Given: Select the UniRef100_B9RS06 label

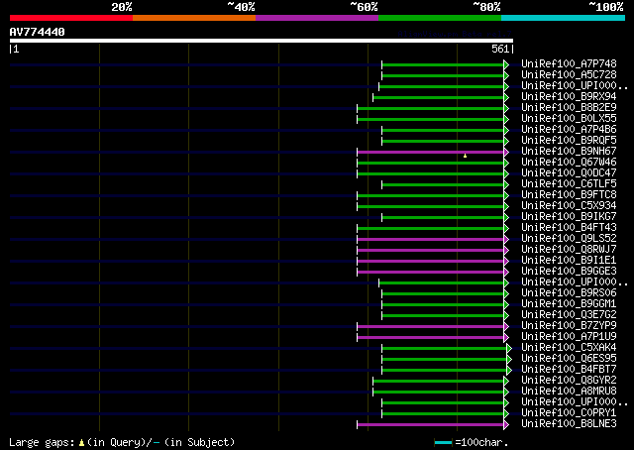Looking at the screenshot, I should 569,293.
